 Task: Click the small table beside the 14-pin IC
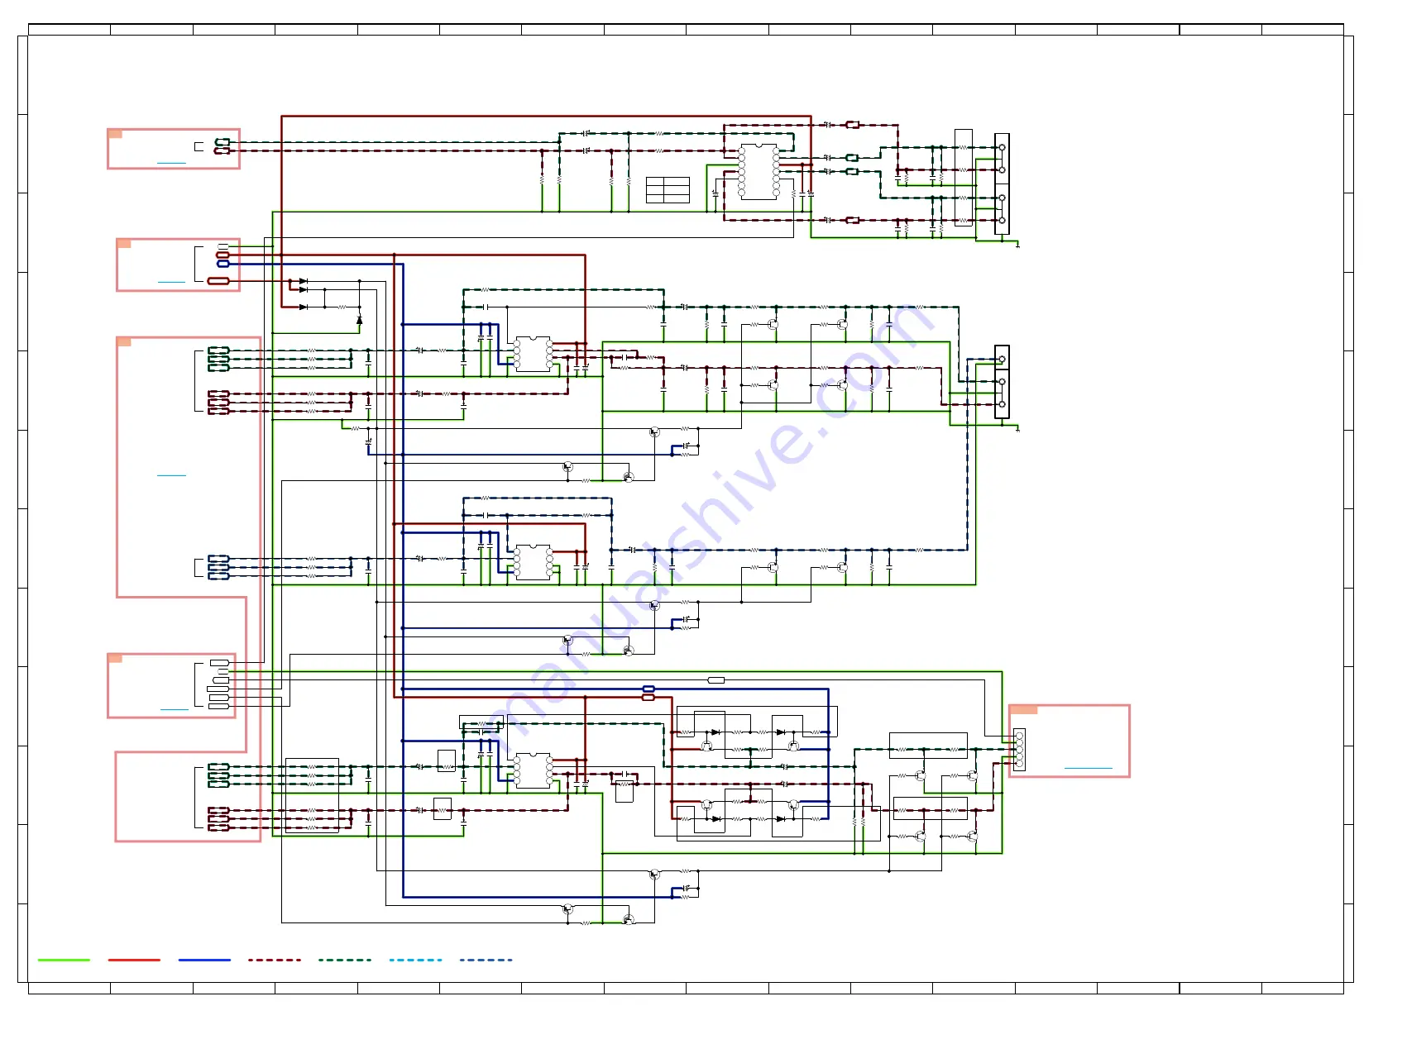[668, 189]
